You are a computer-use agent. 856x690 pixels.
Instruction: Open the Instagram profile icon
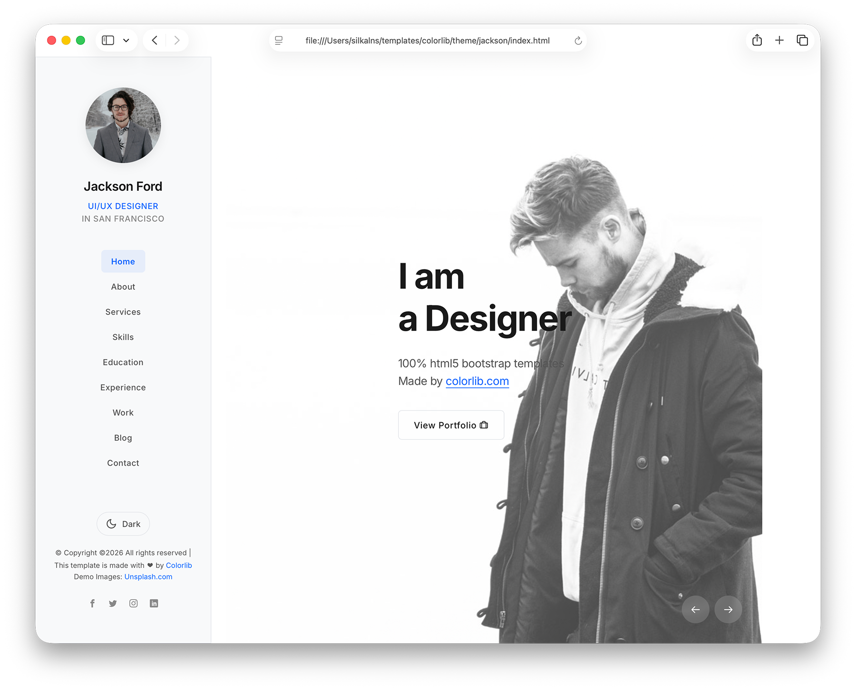pyautogui.click(x=133, y=603)
